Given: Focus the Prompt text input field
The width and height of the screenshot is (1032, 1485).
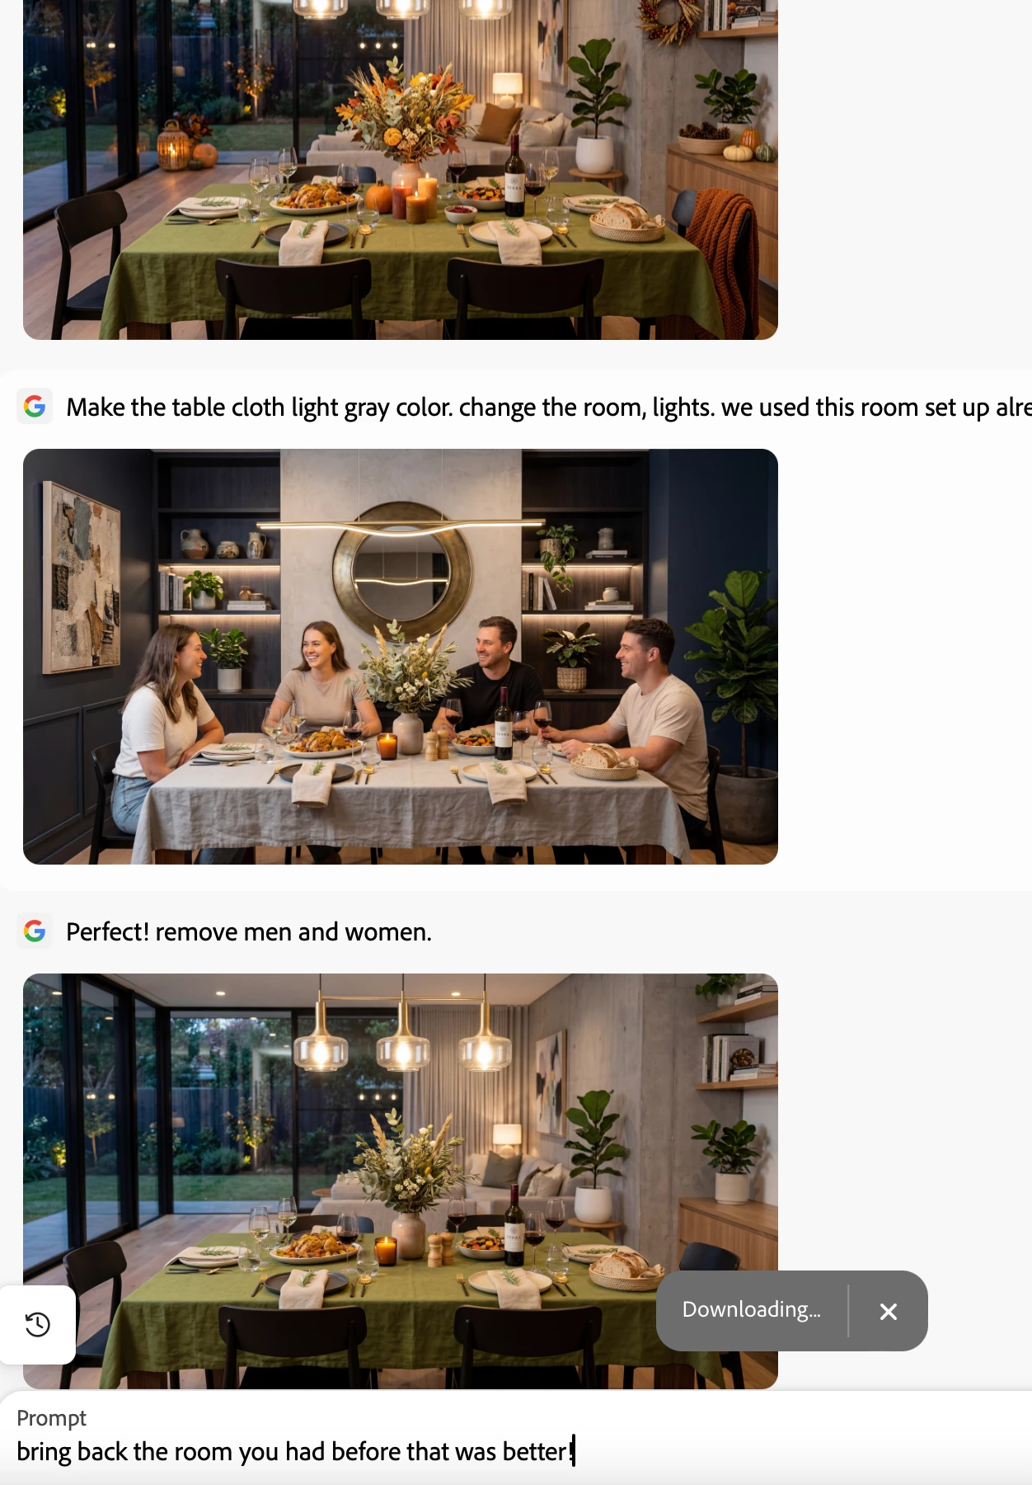Looking at the screenshot, I should [x=516, y=1451].
